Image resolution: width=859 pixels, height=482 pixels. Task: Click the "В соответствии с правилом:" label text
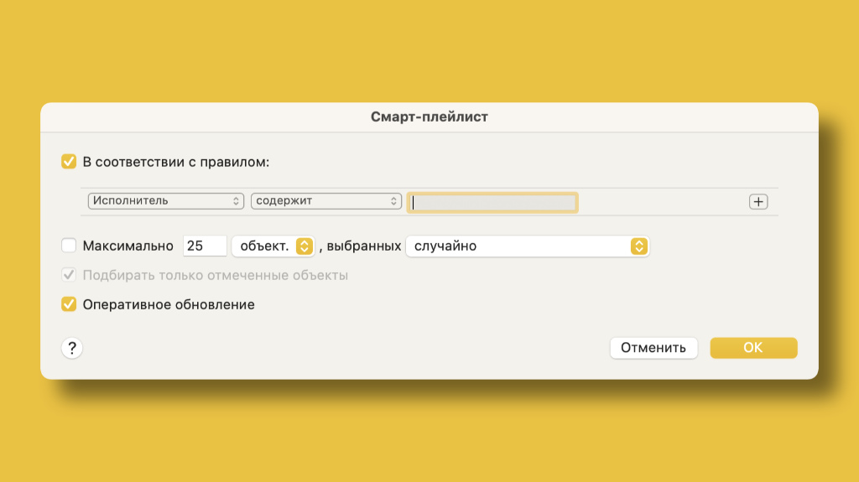[176, 162]
